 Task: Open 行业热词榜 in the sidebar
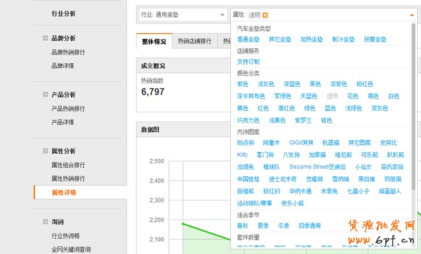[x=66, y=235]
